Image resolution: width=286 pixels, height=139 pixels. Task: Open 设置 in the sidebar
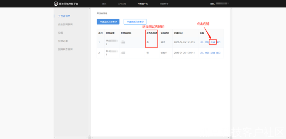pyautogui.click(x=61, y=33)
